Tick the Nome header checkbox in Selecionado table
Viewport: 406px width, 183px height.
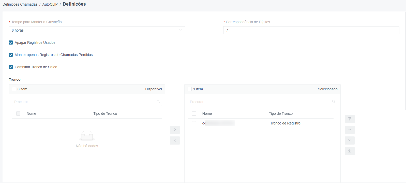coord(194,114)
